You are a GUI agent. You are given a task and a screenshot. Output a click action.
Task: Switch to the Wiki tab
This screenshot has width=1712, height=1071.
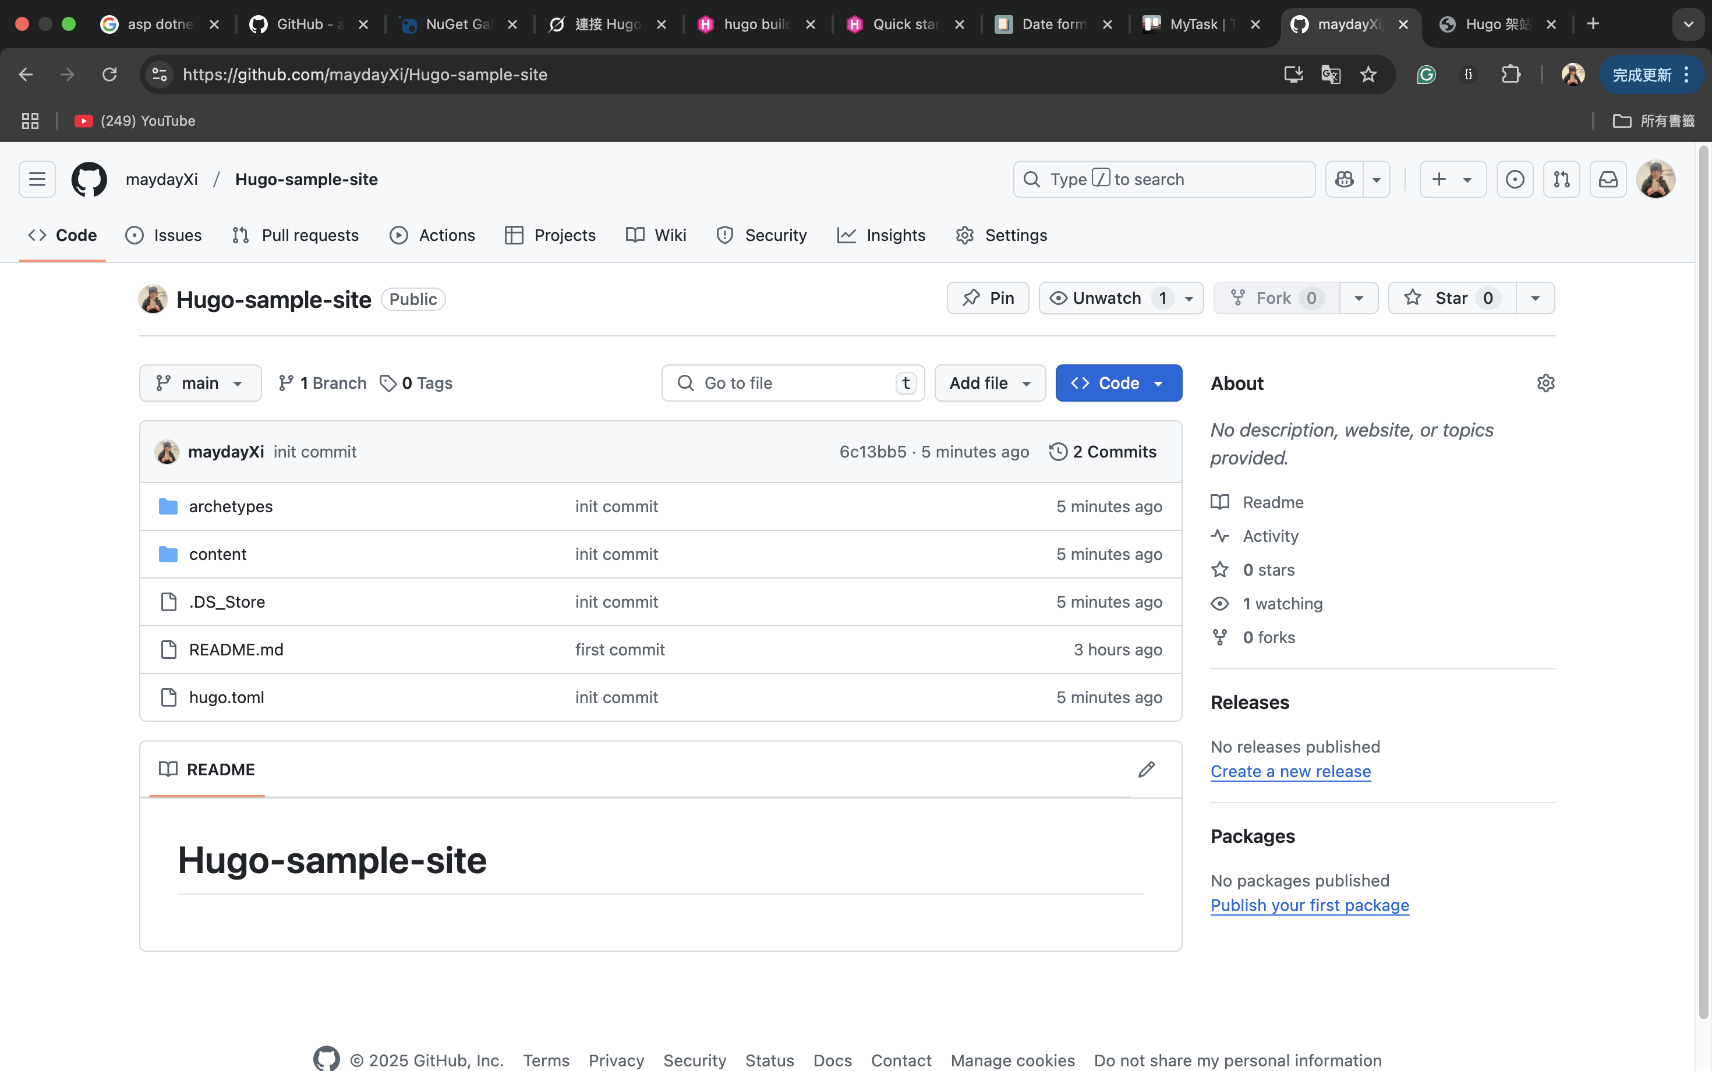point(656,235)
